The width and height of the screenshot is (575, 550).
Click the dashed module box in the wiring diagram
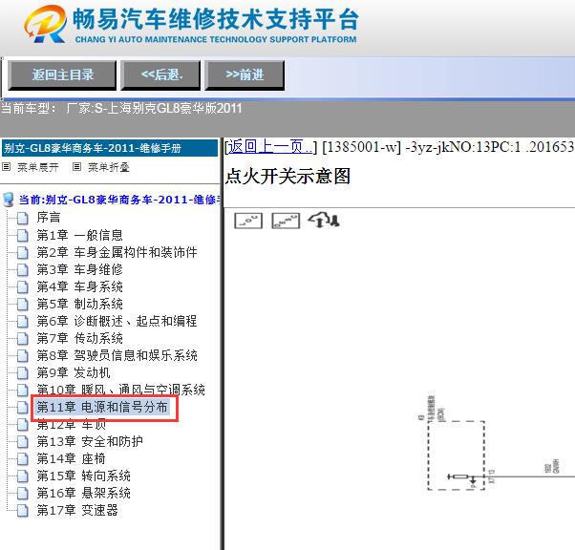tap(457, 455)
